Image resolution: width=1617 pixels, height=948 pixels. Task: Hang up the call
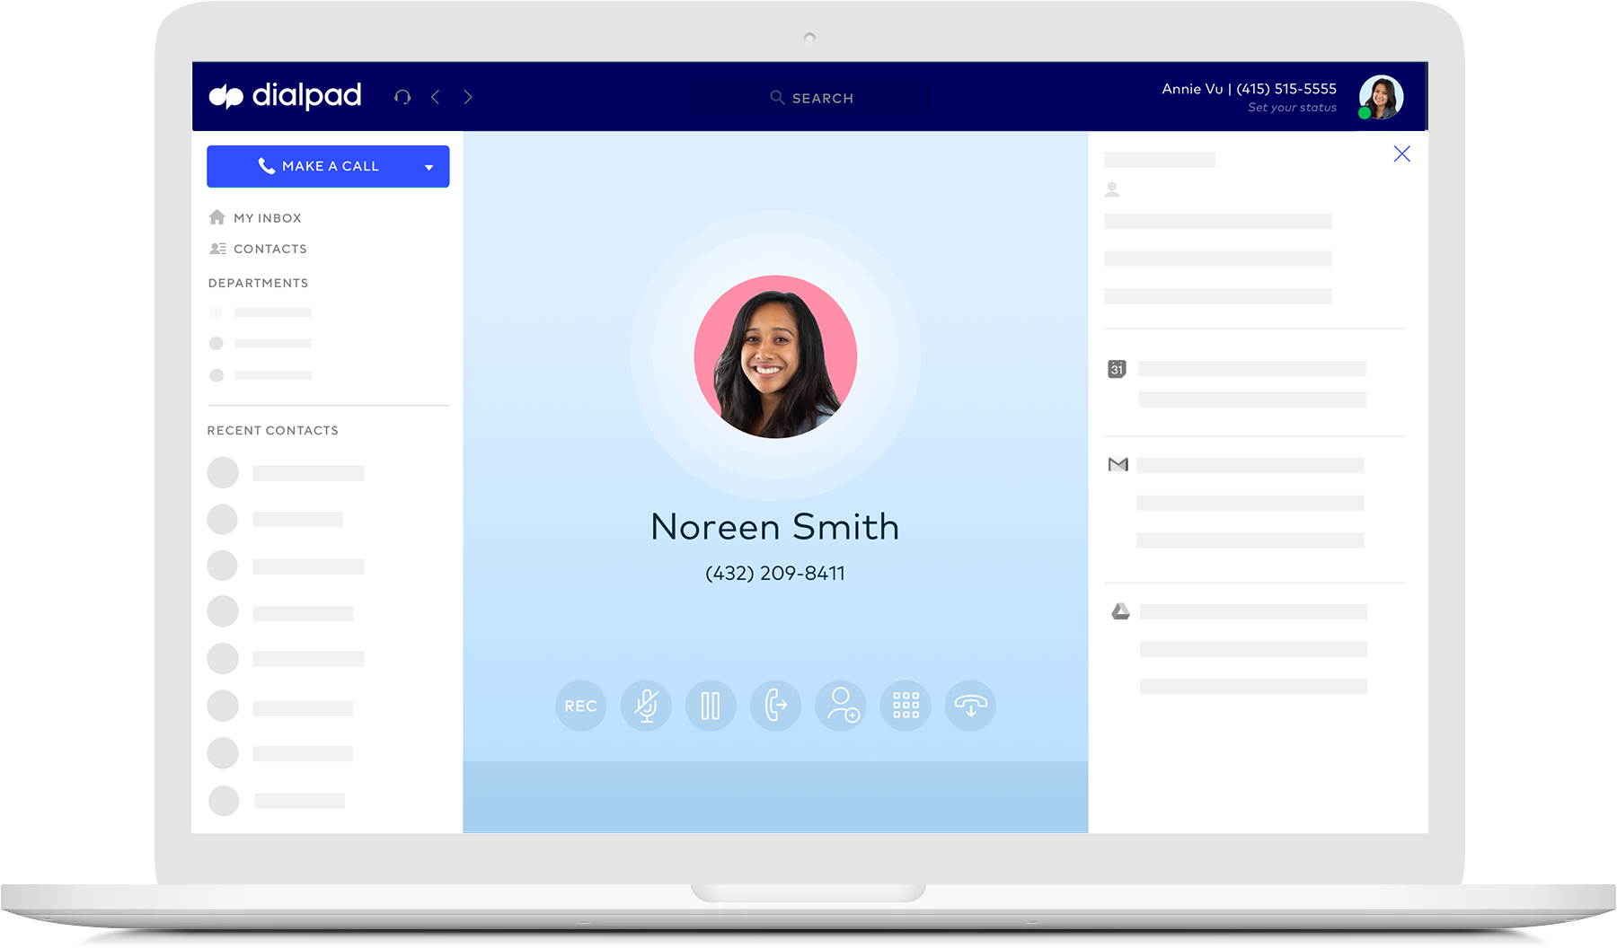pos(970,706)
